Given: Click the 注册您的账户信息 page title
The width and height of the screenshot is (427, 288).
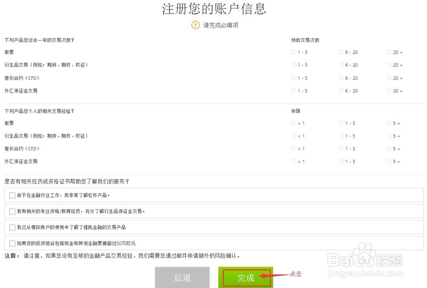Looking at the screenshot, I should coord(213,9).
